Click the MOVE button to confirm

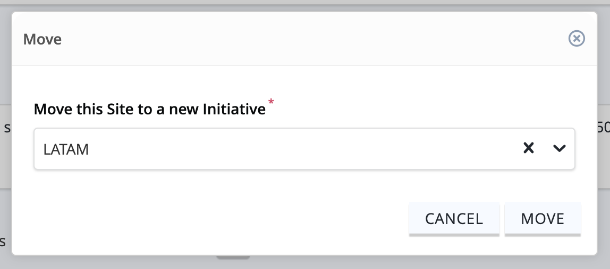543,219
